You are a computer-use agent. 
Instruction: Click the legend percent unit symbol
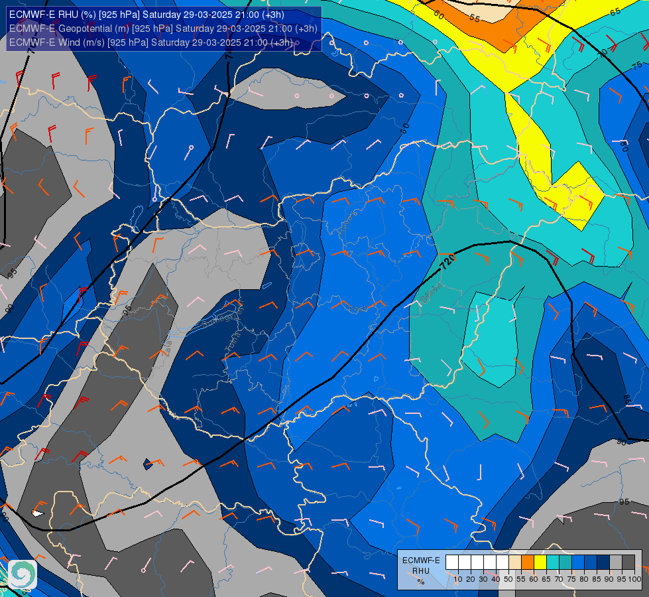[x=421, y=582]
